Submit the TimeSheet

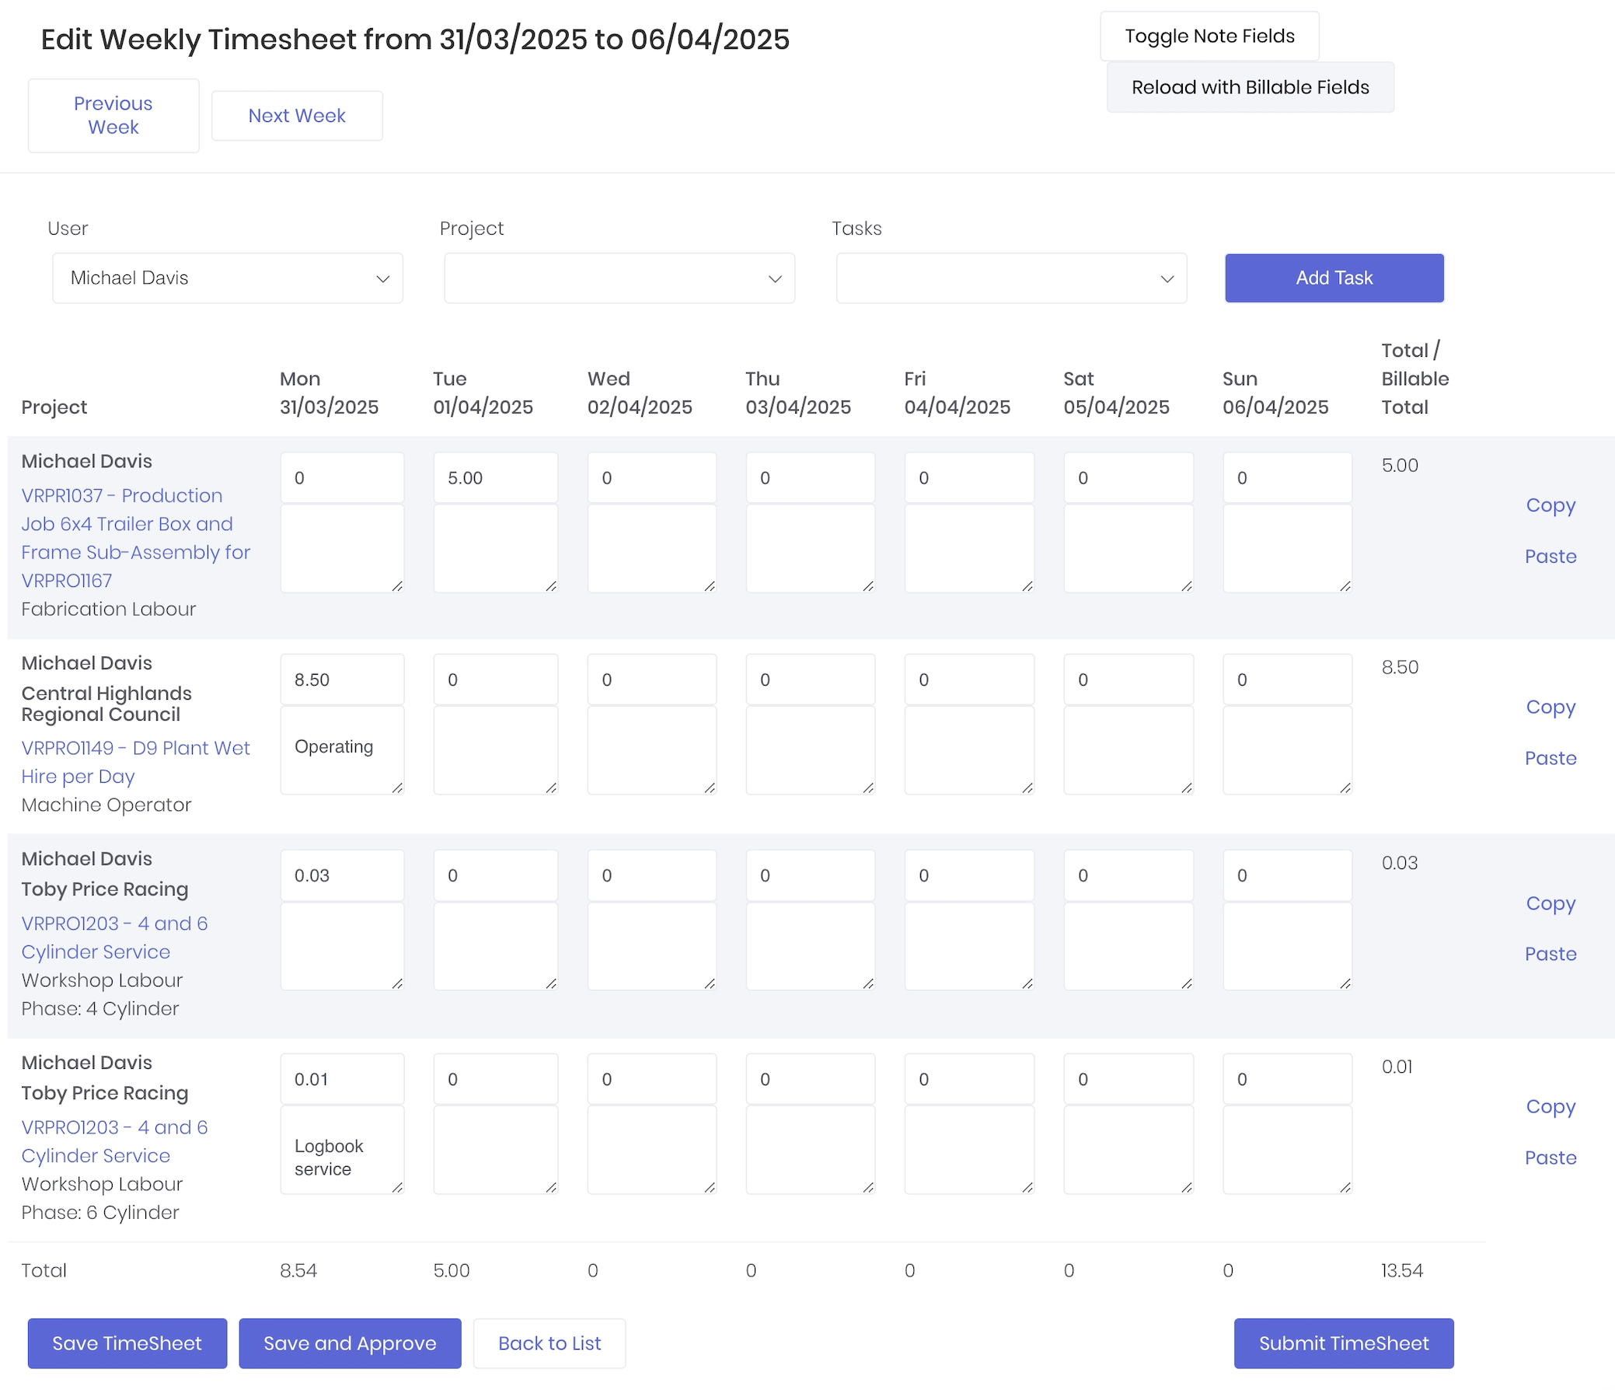click(1343, 1343)
